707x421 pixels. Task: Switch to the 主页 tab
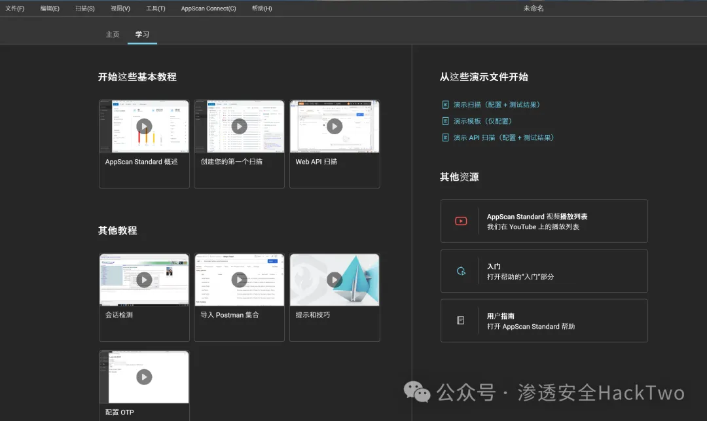point(113,34)
